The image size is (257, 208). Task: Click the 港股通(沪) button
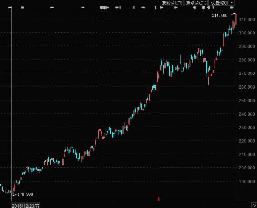[172, 3]
